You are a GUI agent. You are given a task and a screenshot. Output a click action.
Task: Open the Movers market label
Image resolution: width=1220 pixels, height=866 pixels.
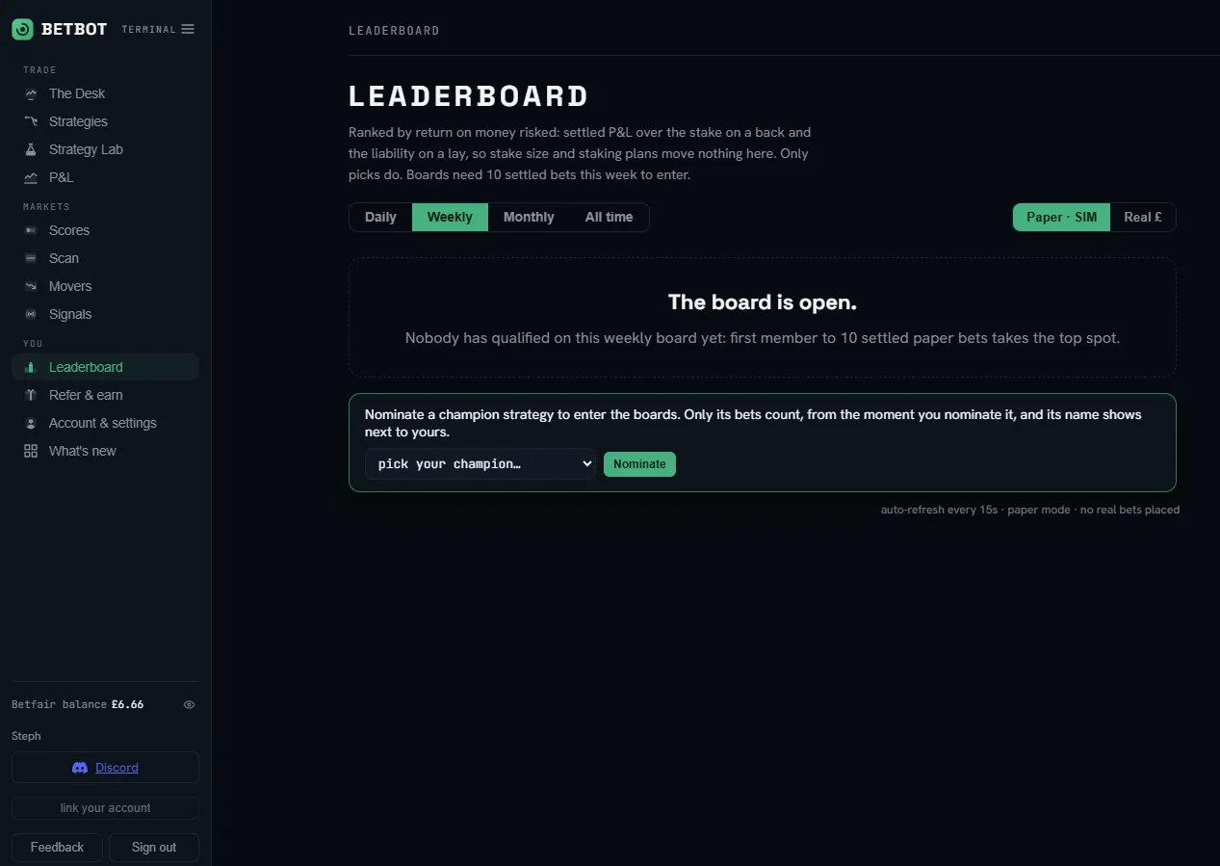pos(70,286)
